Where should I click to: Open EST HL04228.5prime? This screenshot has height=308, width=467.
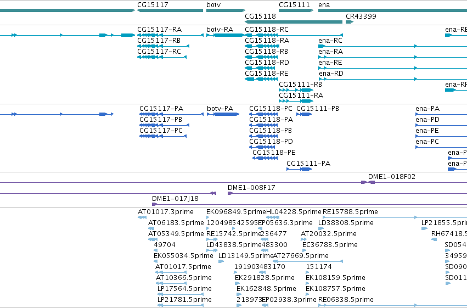click(x=294, y=212)
